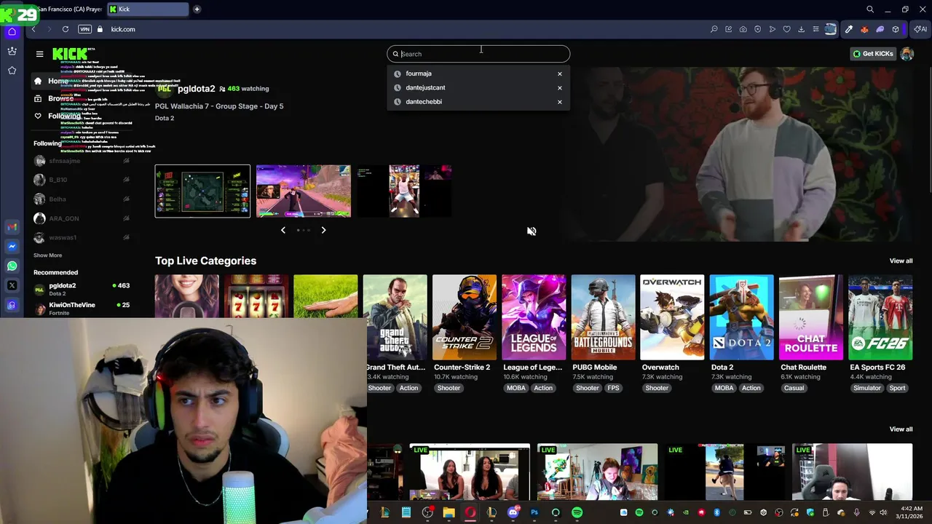
Task: Open the Counter-Strike 2 category
Action: click(x=465, y=317)
